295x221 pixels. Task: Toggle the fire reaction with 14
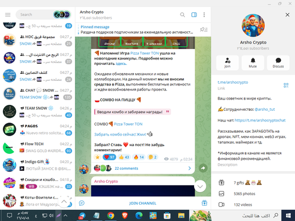pyautogui.click(x=139, y=157)
